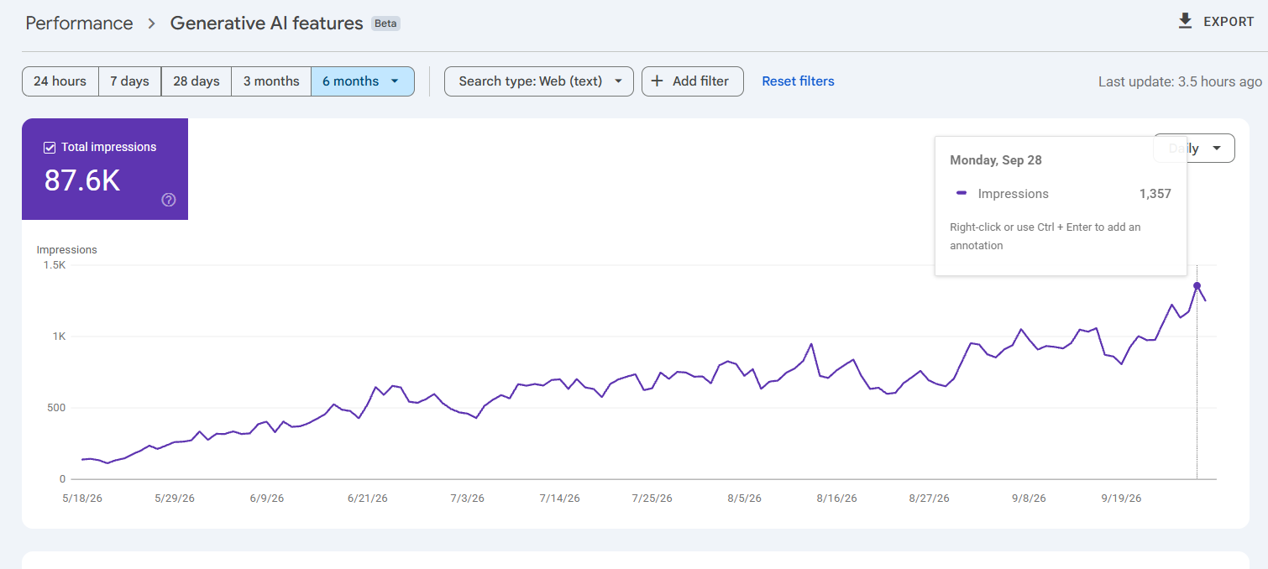Click the 7/14/26 x-axis date label
Screen dimensions: 1268x569
point(559,499)
